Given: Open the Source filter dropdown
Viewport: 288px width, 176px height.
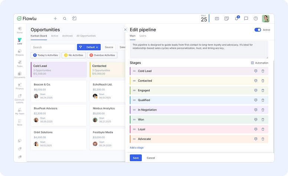Looking at the screenshot, I should [109, 47].
